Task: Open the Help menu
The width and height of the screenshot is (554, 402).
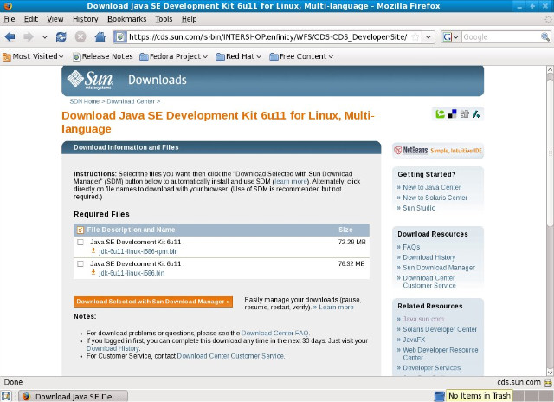Action: [189, 19]
